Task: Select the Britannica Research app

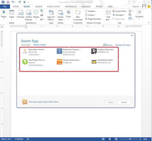Action: (69, 52)
